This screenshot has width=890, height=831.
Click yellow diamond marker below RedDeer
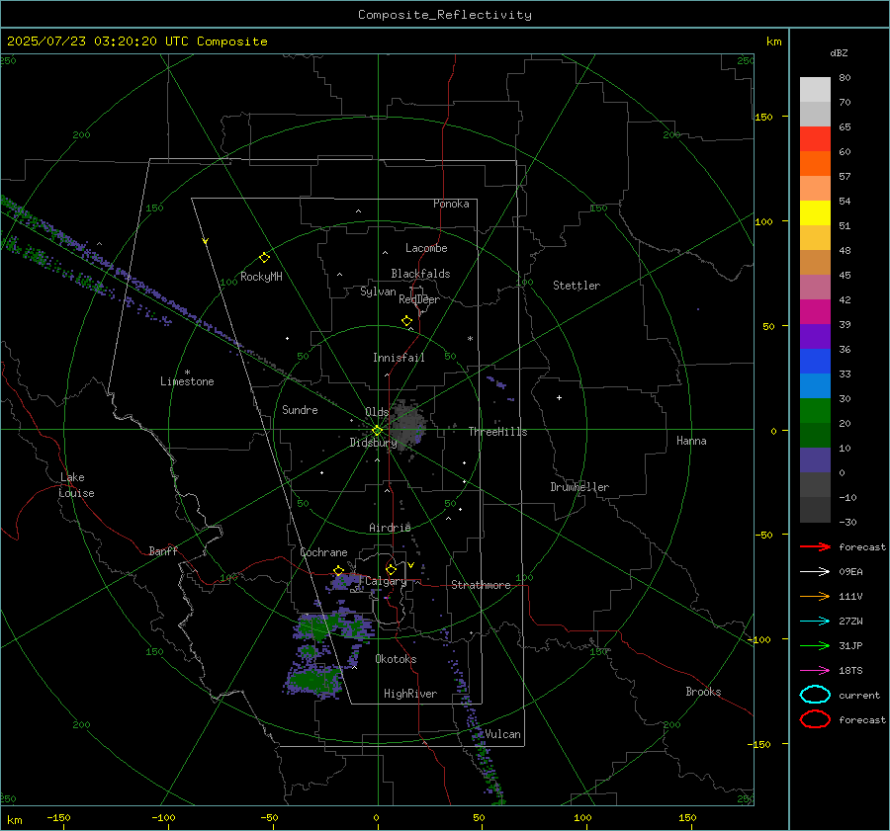407,321
